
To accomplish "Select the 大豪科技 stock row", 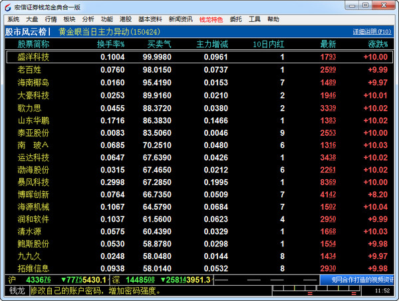I will pos(199,95).
